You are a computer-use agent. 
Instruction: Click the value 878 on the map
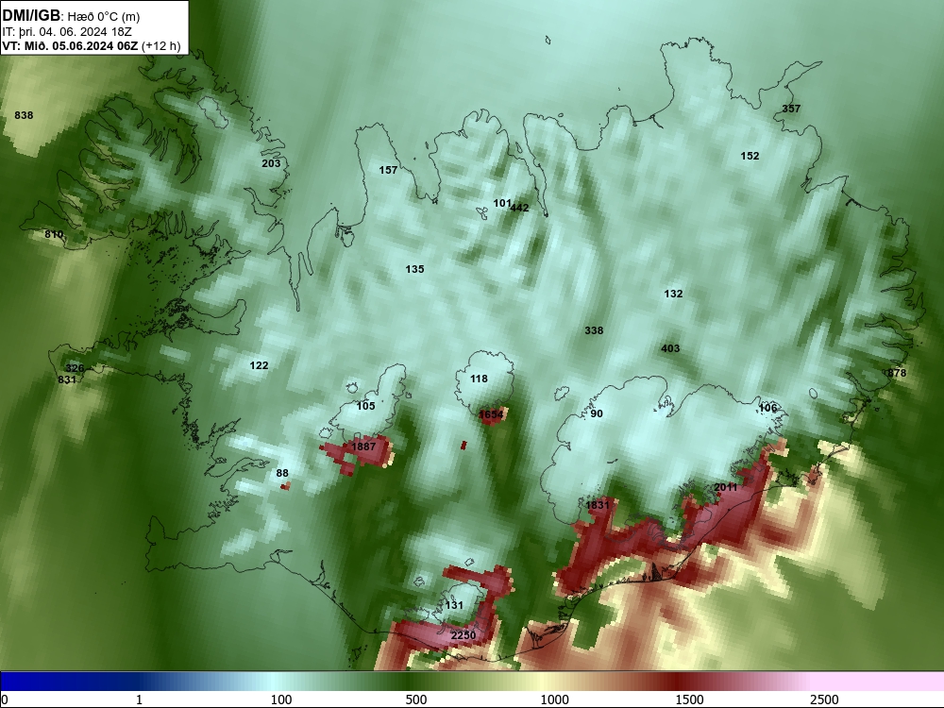click(897, 373)
